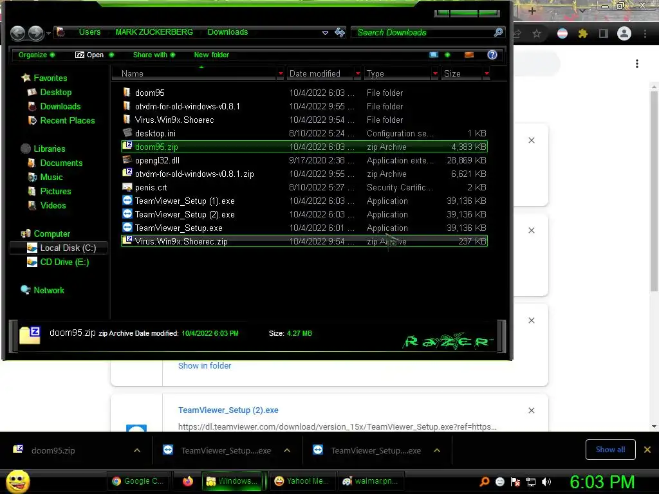Open Size column filter dropdown
The height and width of the screenshot is (494, 659).
click(487, 73)
